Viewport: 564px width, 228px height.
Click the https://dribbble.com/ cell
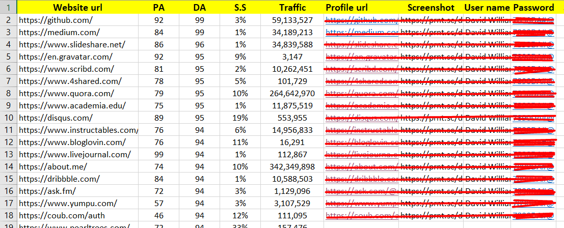[77, 179]
